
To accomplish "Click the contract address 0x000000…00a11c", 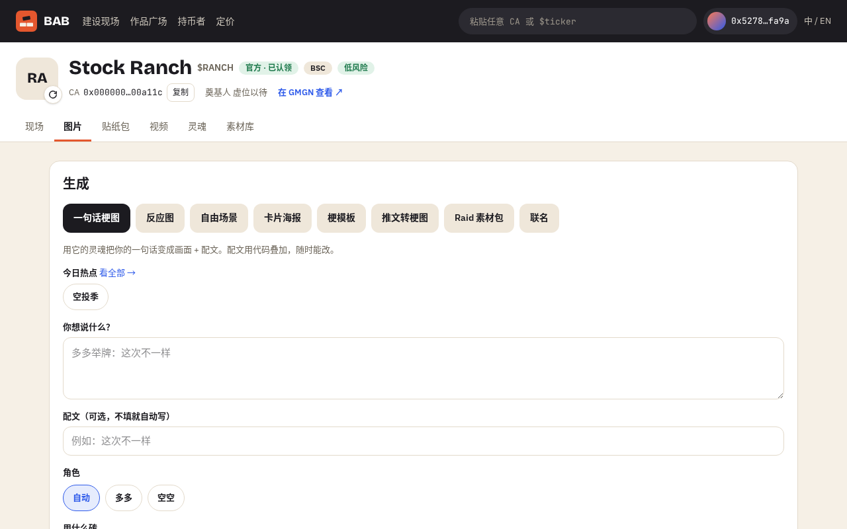I will pos(123,93).
